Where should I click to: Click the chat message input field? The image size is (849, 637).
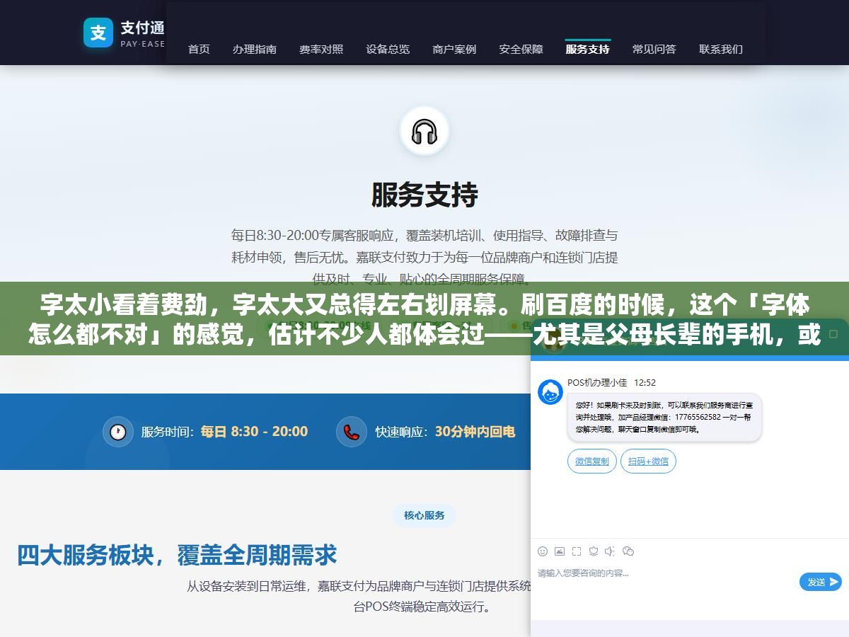[665, 582]
